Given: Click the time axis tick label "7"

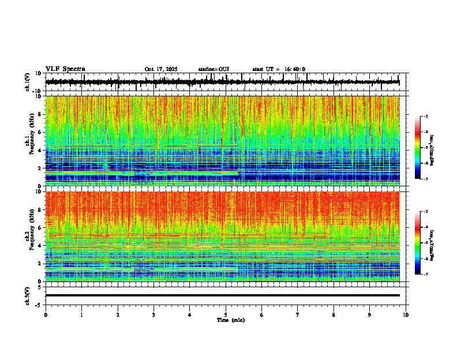Looking at the screenshot, I should (298, 315).
